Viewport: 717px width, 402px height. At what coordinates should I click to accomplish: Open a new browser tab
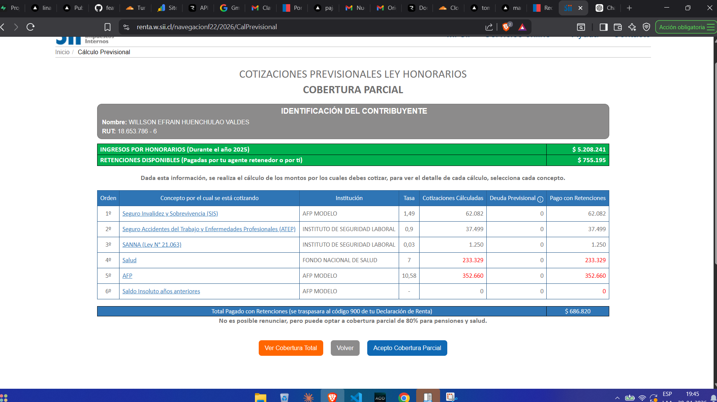tap(629, 8)
